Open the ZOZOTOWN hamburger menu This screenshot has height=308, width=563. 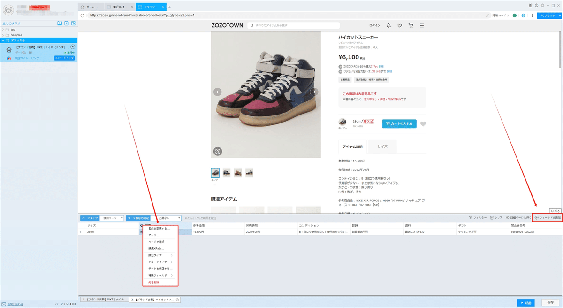pyautogui.click(x=422, y=25)
